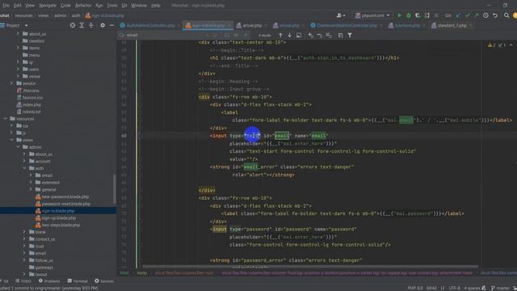Expand the about_us folder under admin

coord(24,154)
